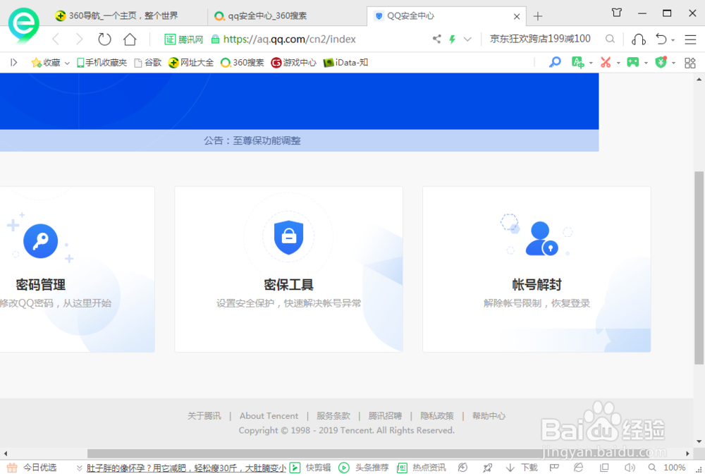Open the iData-知 bookmark
Viewport: 705px width, 476px height.
point(345,63)
